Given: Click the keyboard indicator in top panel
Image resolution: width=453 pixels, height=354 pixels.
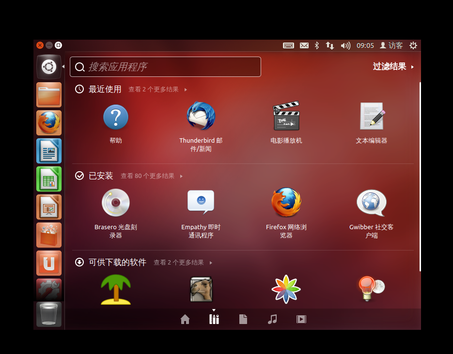Looking at the screenshot, I should point(288,45).
